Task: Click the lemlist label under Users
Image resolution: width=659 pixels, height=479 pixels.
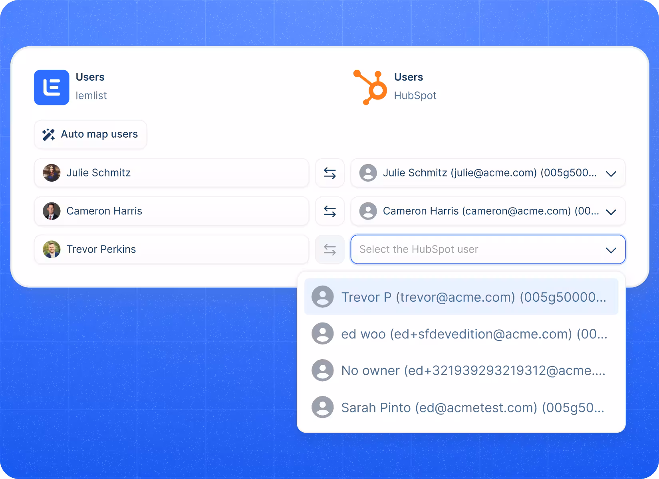Action: pos(91,96)
